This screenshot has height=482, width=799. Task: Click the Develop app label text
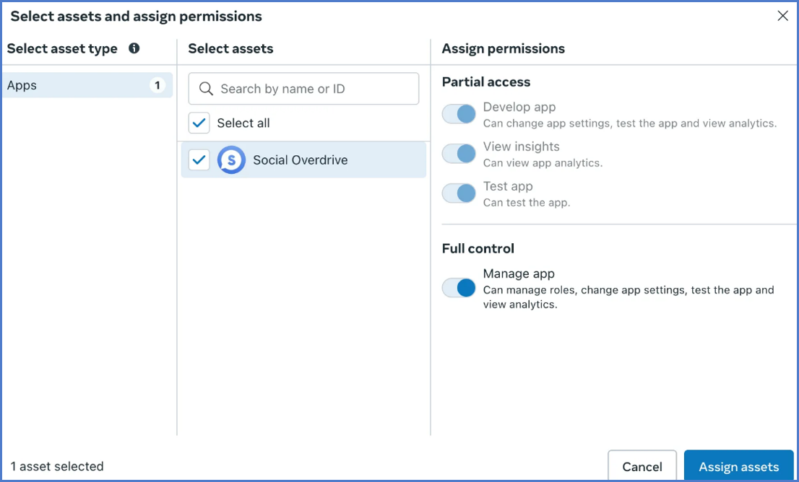coord(519,107)
